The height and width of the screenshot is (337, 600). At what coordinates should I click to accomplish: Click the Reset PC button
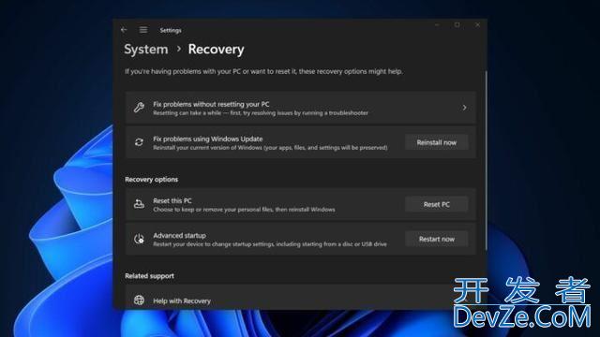point(437,204)
